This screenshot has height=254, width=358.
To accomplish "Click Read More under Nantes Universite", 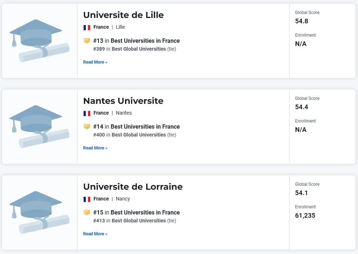I will pyautogui.click(x=95, y=148).
